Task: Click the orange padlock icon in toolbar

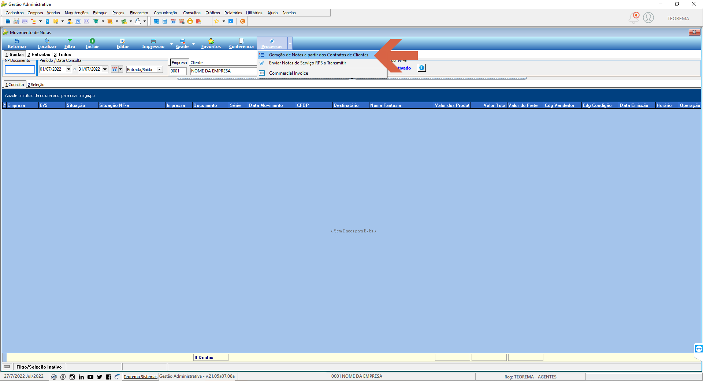Action: (x=190, y=21)
